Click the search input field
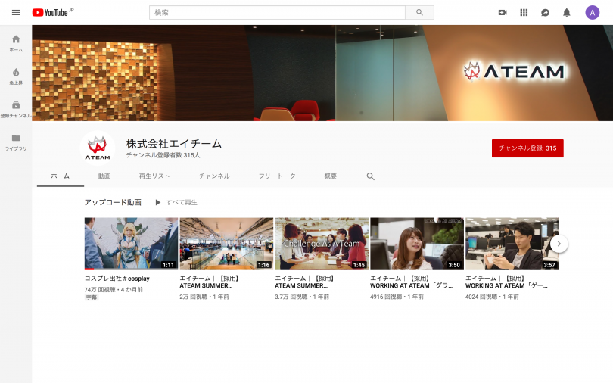Viewport: 613px width, 383px height. 277,13
